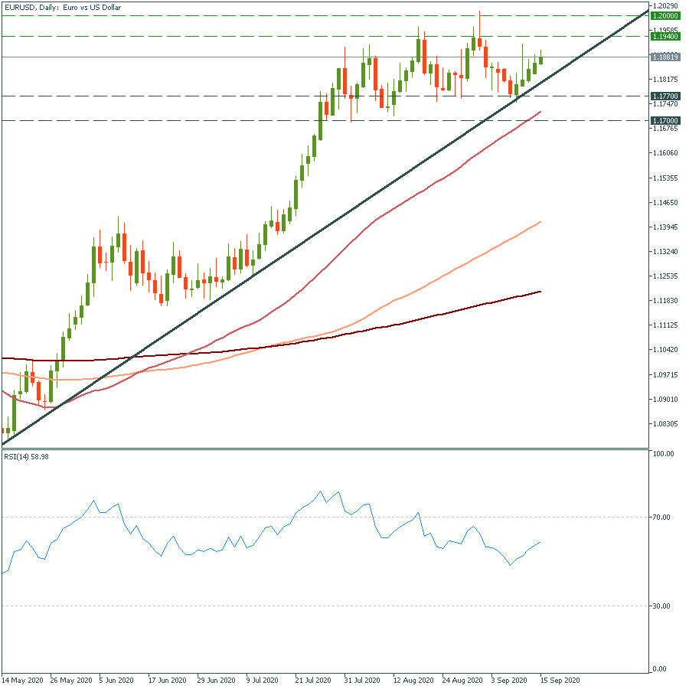
Task: Click the RSI(14) 58.98 indicator label
Action: point(27,457)
